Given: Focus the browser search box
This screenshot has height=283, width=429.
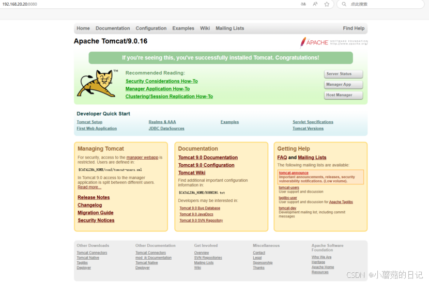Looking at the screenshot, I should pyautogui.click(x=380, y=4).
